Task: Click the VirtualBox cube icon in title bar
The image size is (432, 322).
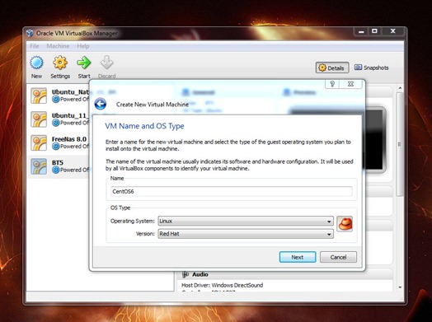Action: (30, 33)
